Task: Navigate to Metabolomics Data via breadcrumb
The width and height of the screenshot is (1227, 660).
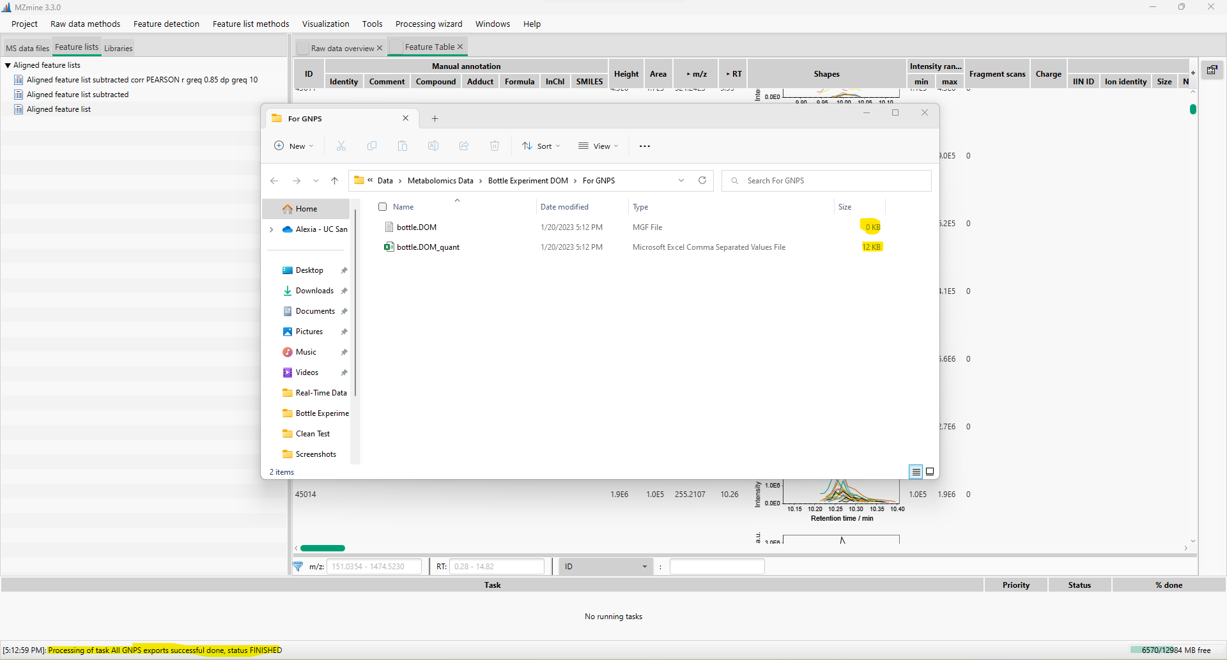Action: point(442,180)
